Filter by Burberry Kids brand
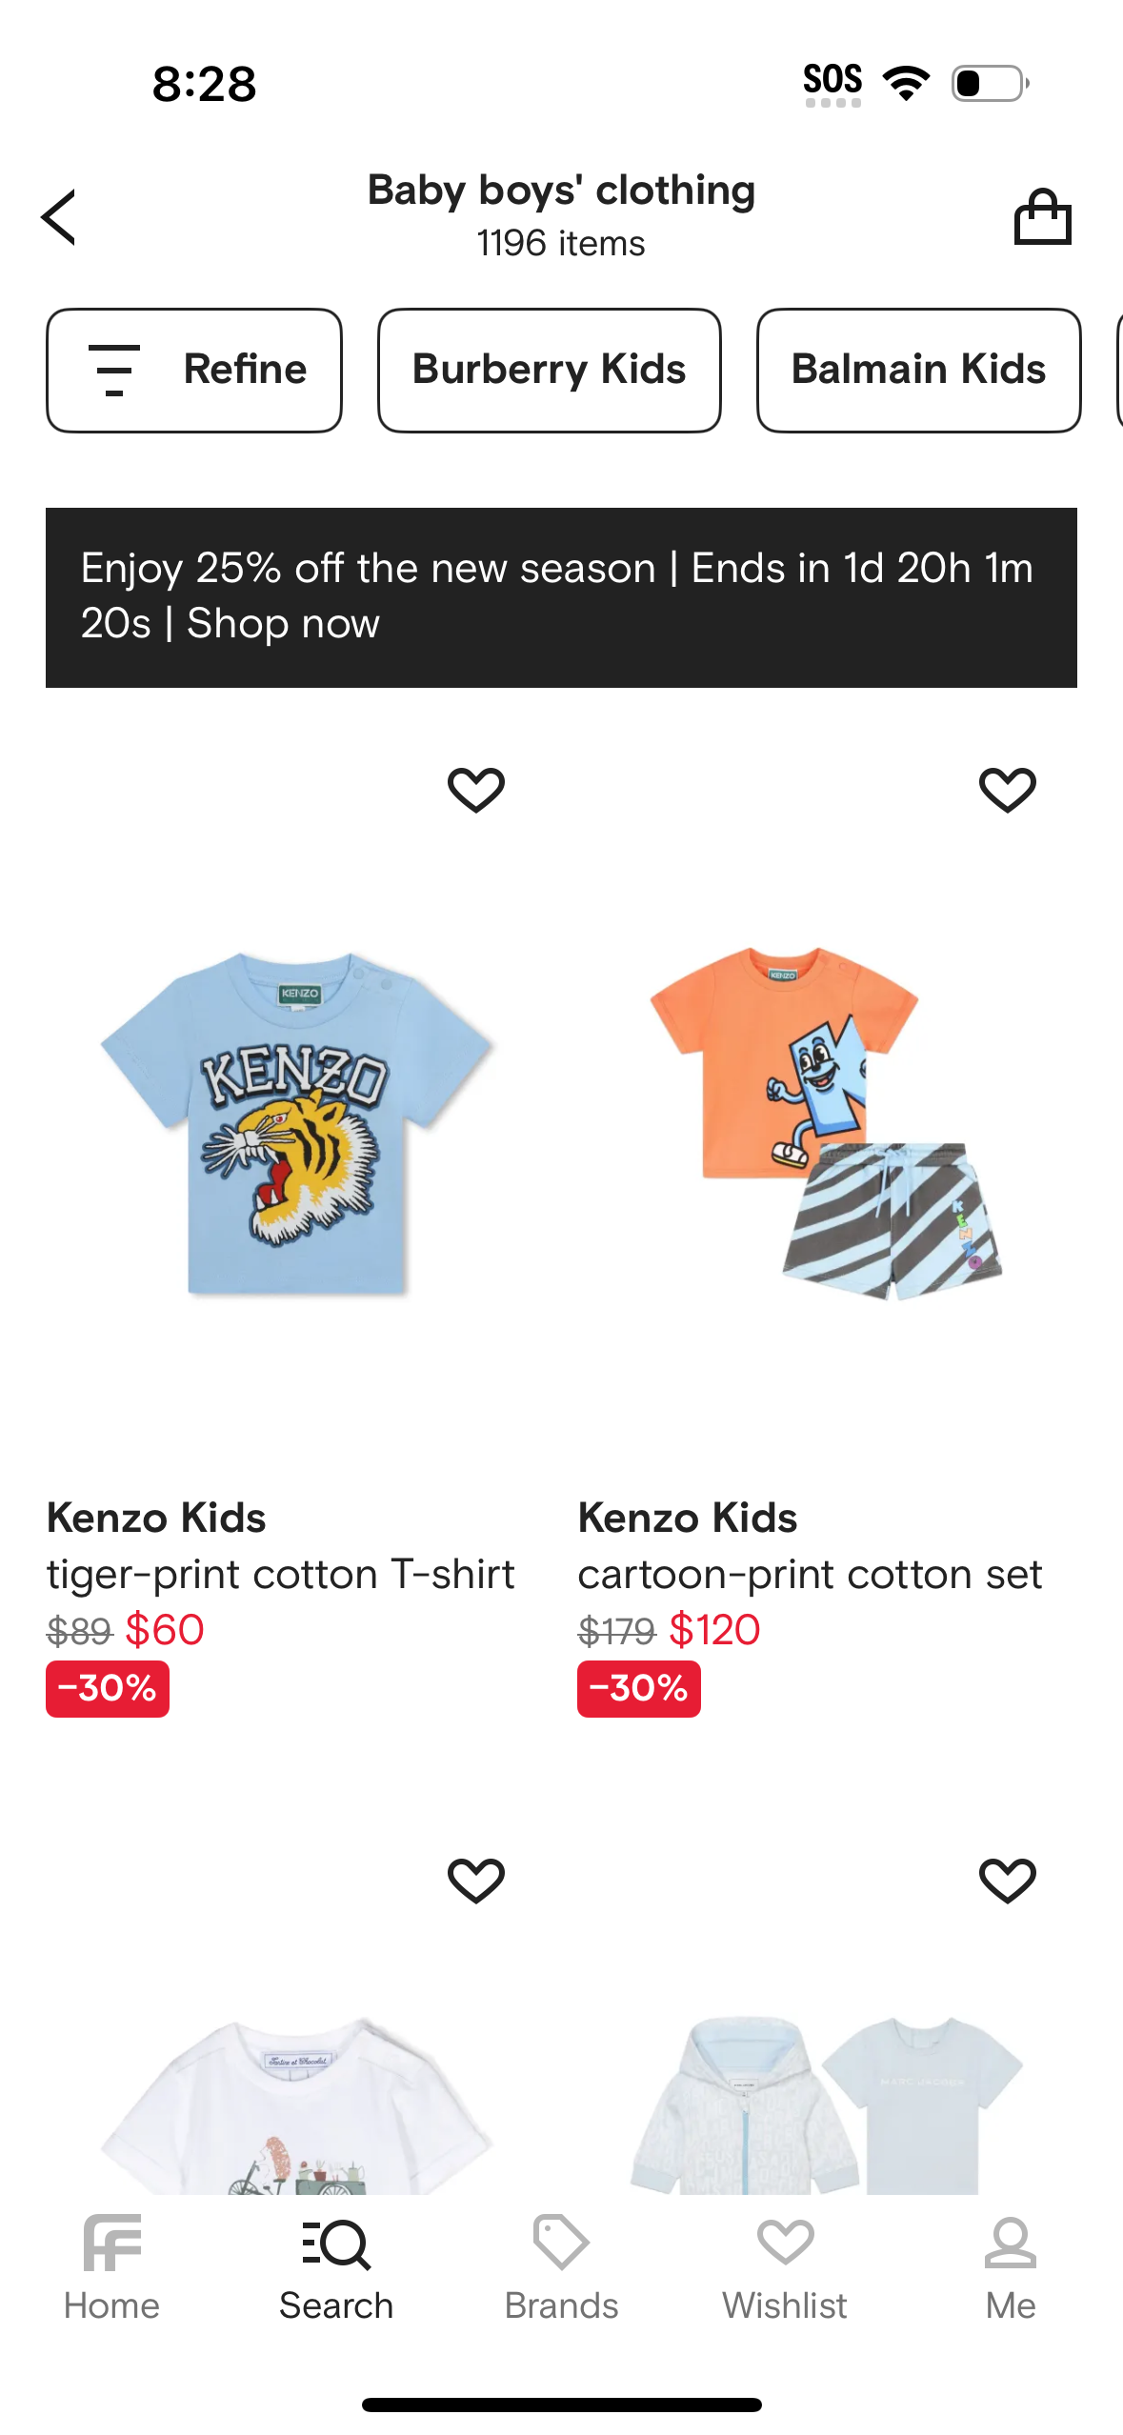Viewport: 1123px width, 2435px height. (x=549, y=370)
